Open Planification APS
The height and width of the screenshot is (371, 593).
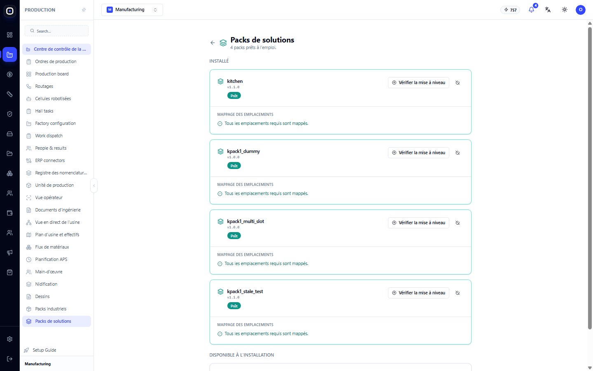[56, 259]
